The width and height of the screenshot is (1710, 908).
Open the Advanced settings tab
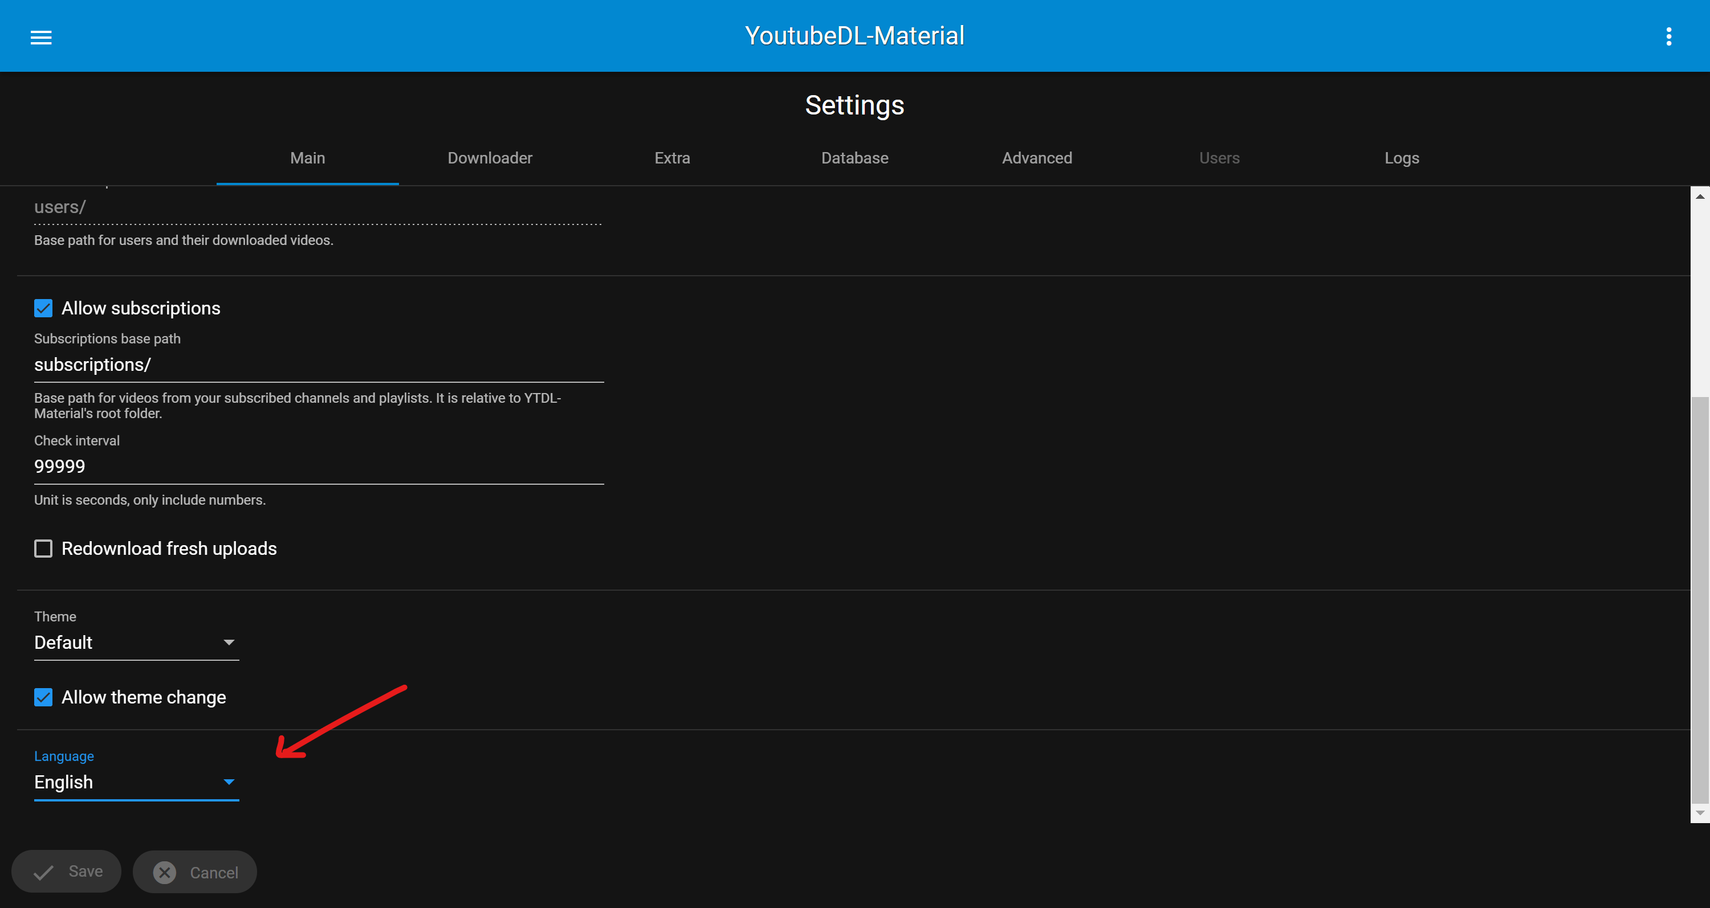(x=1036, y=158)
